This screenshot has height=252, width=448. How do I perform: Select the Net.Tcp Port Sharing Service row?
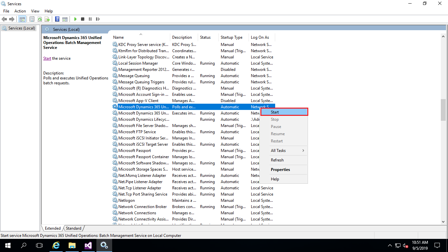pos(193,194)
